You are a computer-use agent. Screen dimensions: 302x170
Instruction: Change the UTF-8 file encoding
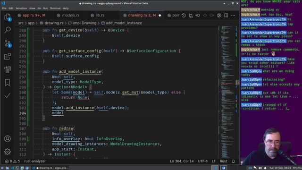click(202, 161)
